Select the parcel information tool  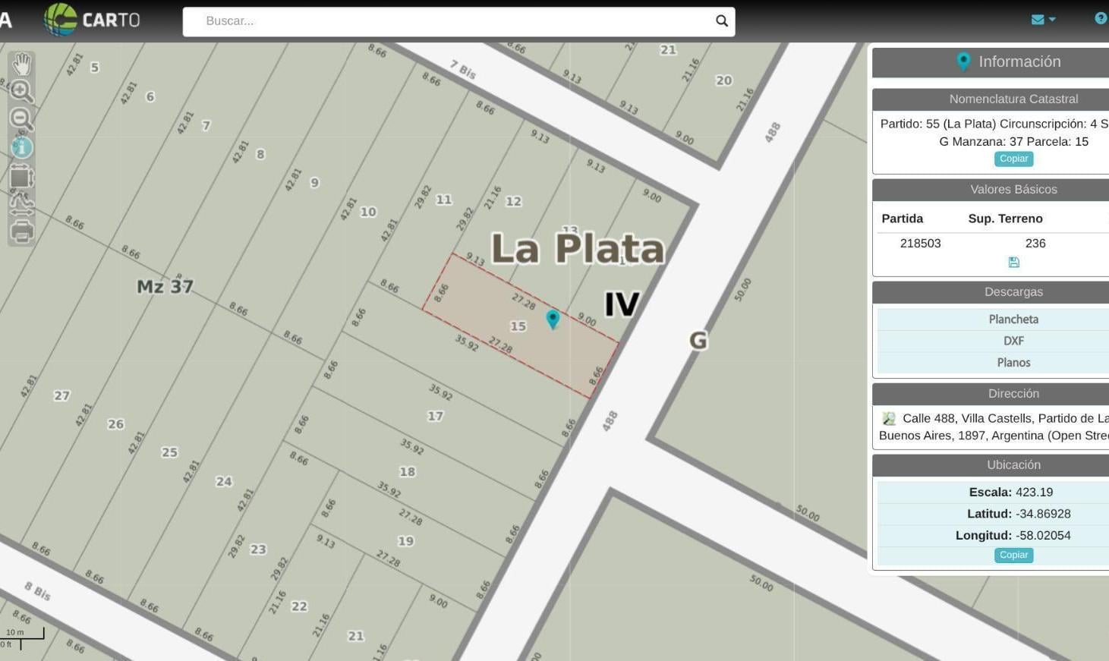[x=21, y=146]
